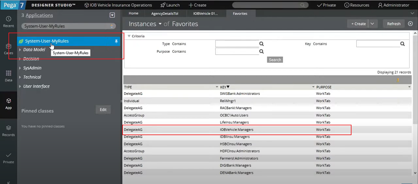Open IOB Vehicle Insurance Operations application menu

click(118, 5)
